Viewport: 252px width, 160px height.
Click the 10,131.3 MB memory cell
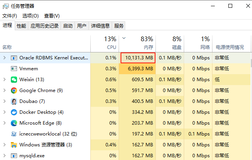138,58
